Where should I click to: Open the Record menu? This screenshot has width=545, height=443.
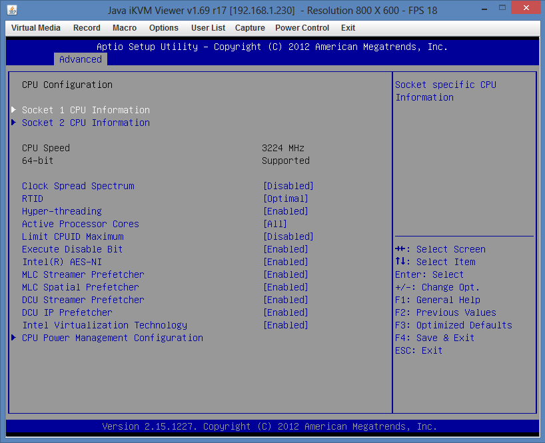coord(87,28)
